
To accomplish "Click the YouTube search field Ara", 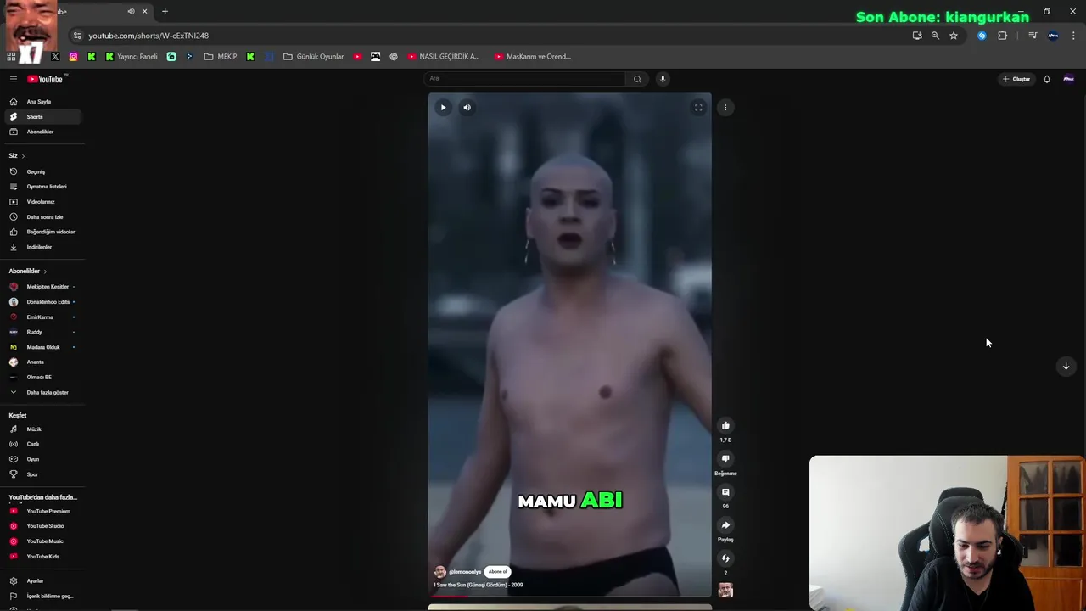I will point(524,79).
